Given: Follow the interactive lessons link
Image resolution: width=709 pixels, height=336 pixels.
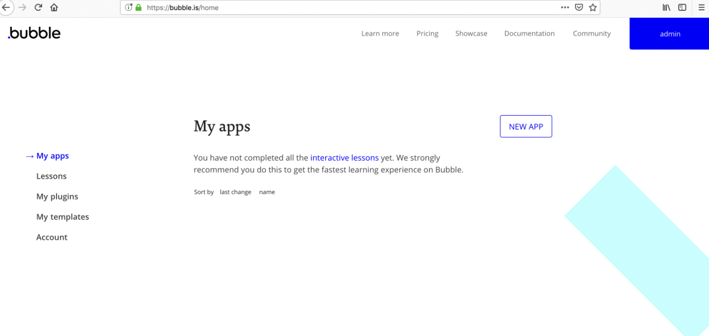Looking at the screenshot, I should [344, 158].
